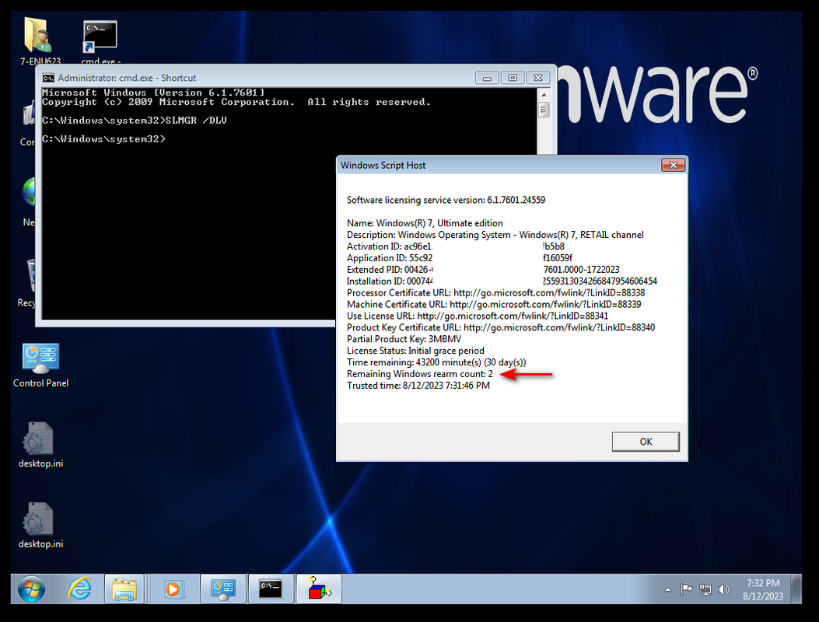Click the Processor Certificate URL line
Image resolution: width=819 pixels, height=622 pixels.
pos(495,293)
